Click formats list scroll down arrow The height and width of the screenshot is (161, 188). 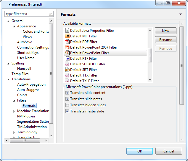point(150,80)
